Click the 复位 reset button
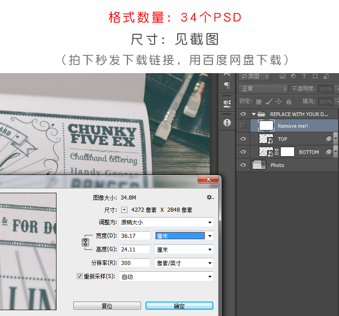This screenshot has width=339, height=316. [x=107, y=306]
